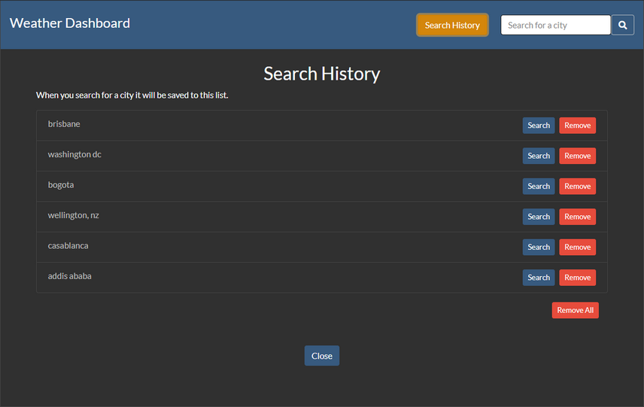Remove wellington, nz from history
This screenshot has height=407, width=644.
(578, 217)
